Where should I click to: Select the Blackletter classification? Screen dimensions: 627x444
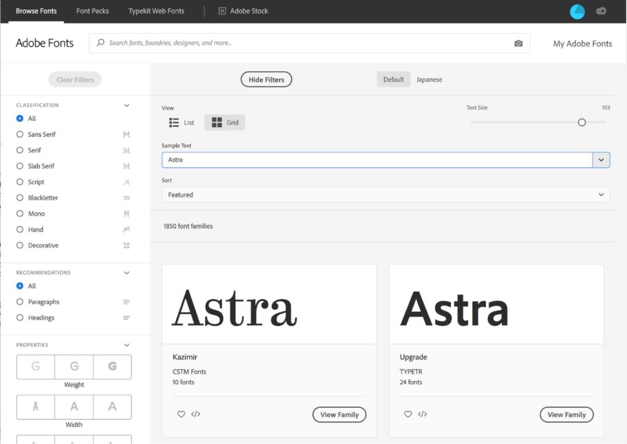(20, 198)
